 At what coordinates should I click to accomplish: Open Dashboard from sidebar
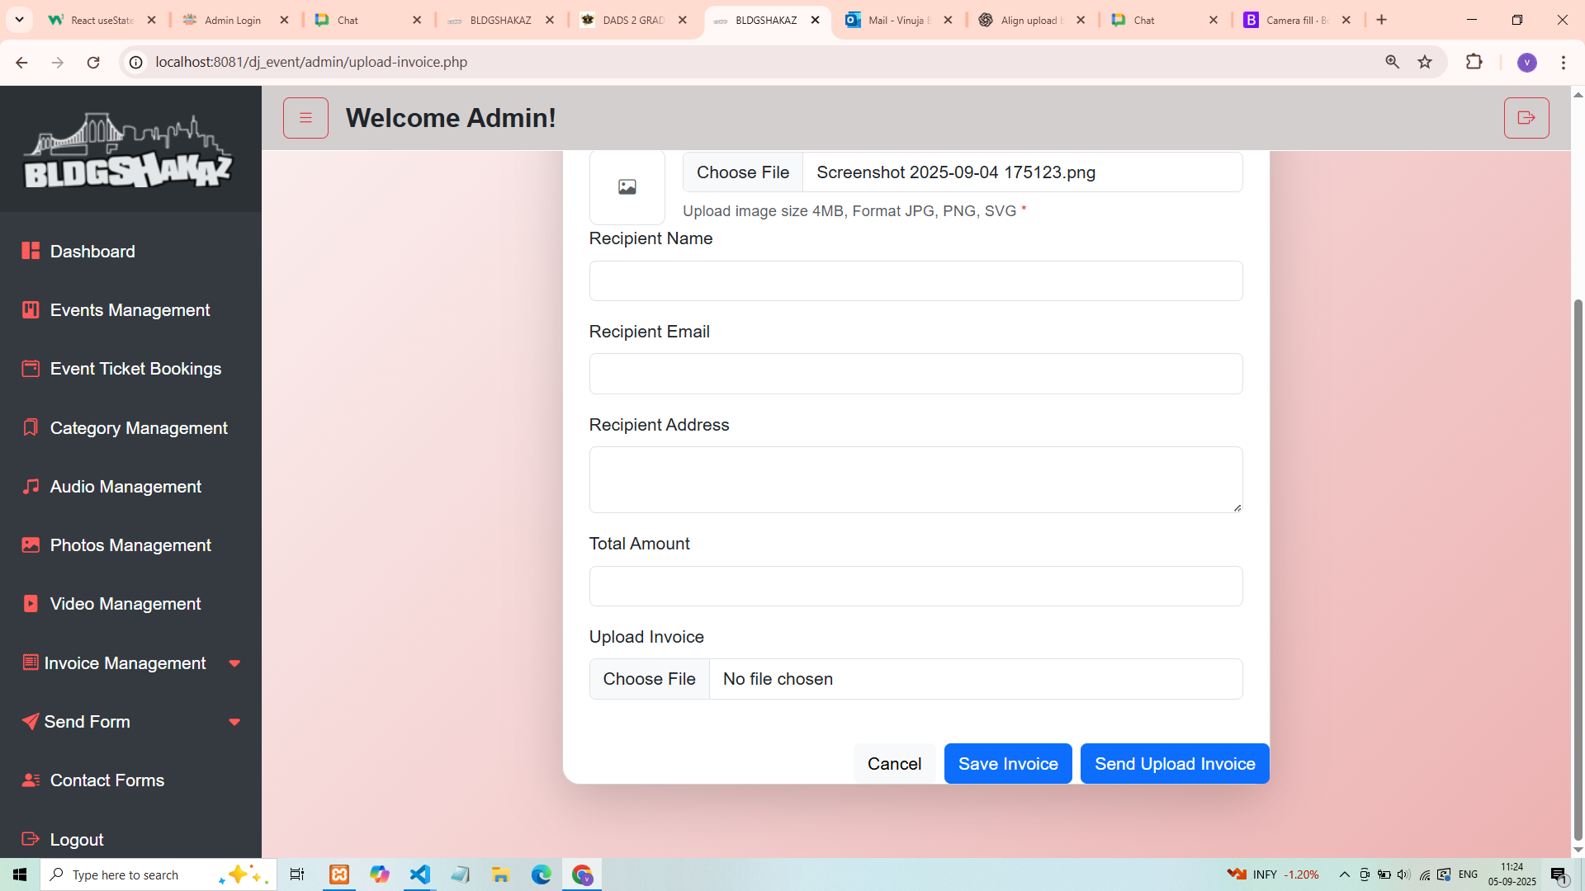[92, 252]
